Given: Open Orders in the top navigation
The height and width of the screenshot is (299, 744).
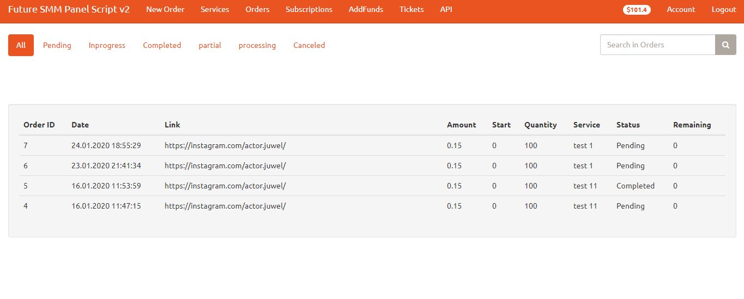Looking at the screenshot, I should click(x=257, y=9).
